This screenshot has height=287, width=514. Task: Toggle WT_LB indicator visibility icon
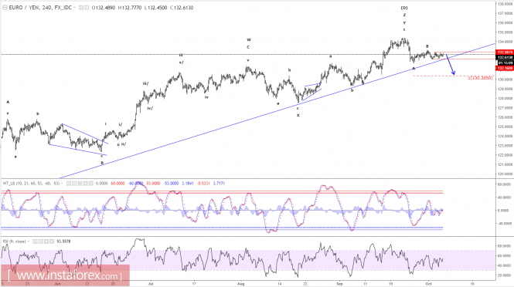69,184
